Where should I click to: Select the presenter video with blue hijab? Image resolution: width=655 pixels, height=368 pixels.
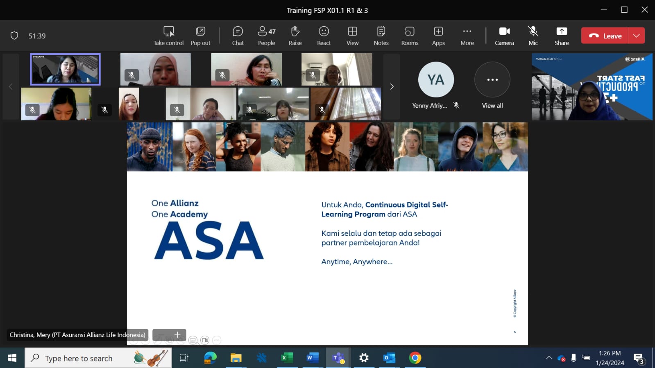tap(592, 87)
